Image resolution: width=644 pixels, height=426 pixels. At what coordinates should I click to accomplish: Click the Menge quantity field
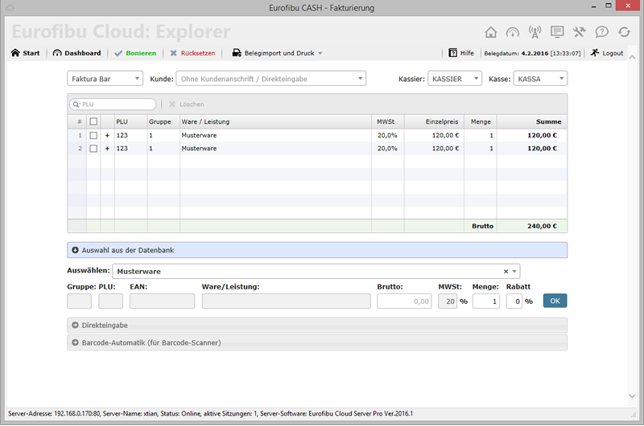(x=486, y=301)
